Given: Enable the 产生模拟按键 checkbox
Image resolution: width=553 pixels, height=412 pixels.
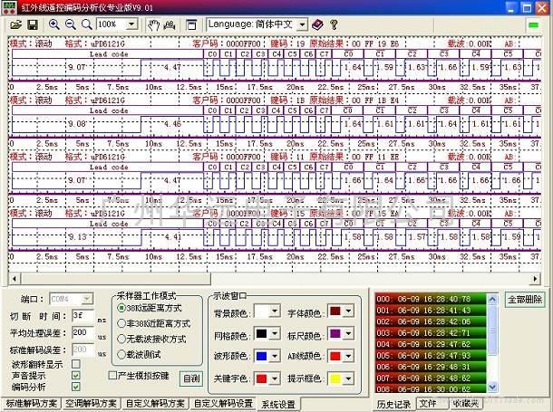Looking at the screenshot, I should [x=113, y=375].
